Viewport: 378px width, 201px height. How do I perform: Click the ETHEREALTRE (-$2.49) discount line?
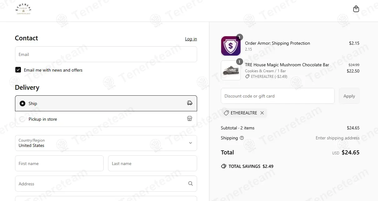coord(266,76)
